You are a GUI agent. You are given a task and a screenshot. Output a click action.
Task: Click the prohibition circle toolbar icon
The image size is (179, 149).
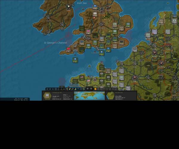tap(84, 89)
